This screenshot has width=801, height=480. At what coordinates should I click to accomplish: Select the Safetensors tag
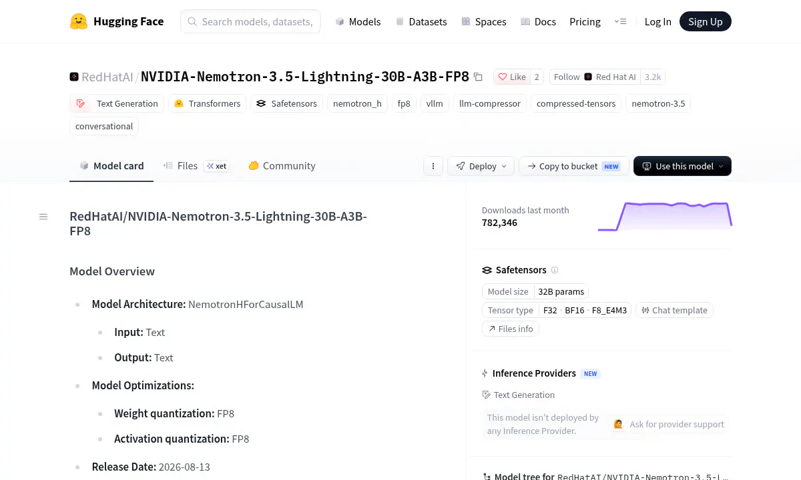click(287, 103)
